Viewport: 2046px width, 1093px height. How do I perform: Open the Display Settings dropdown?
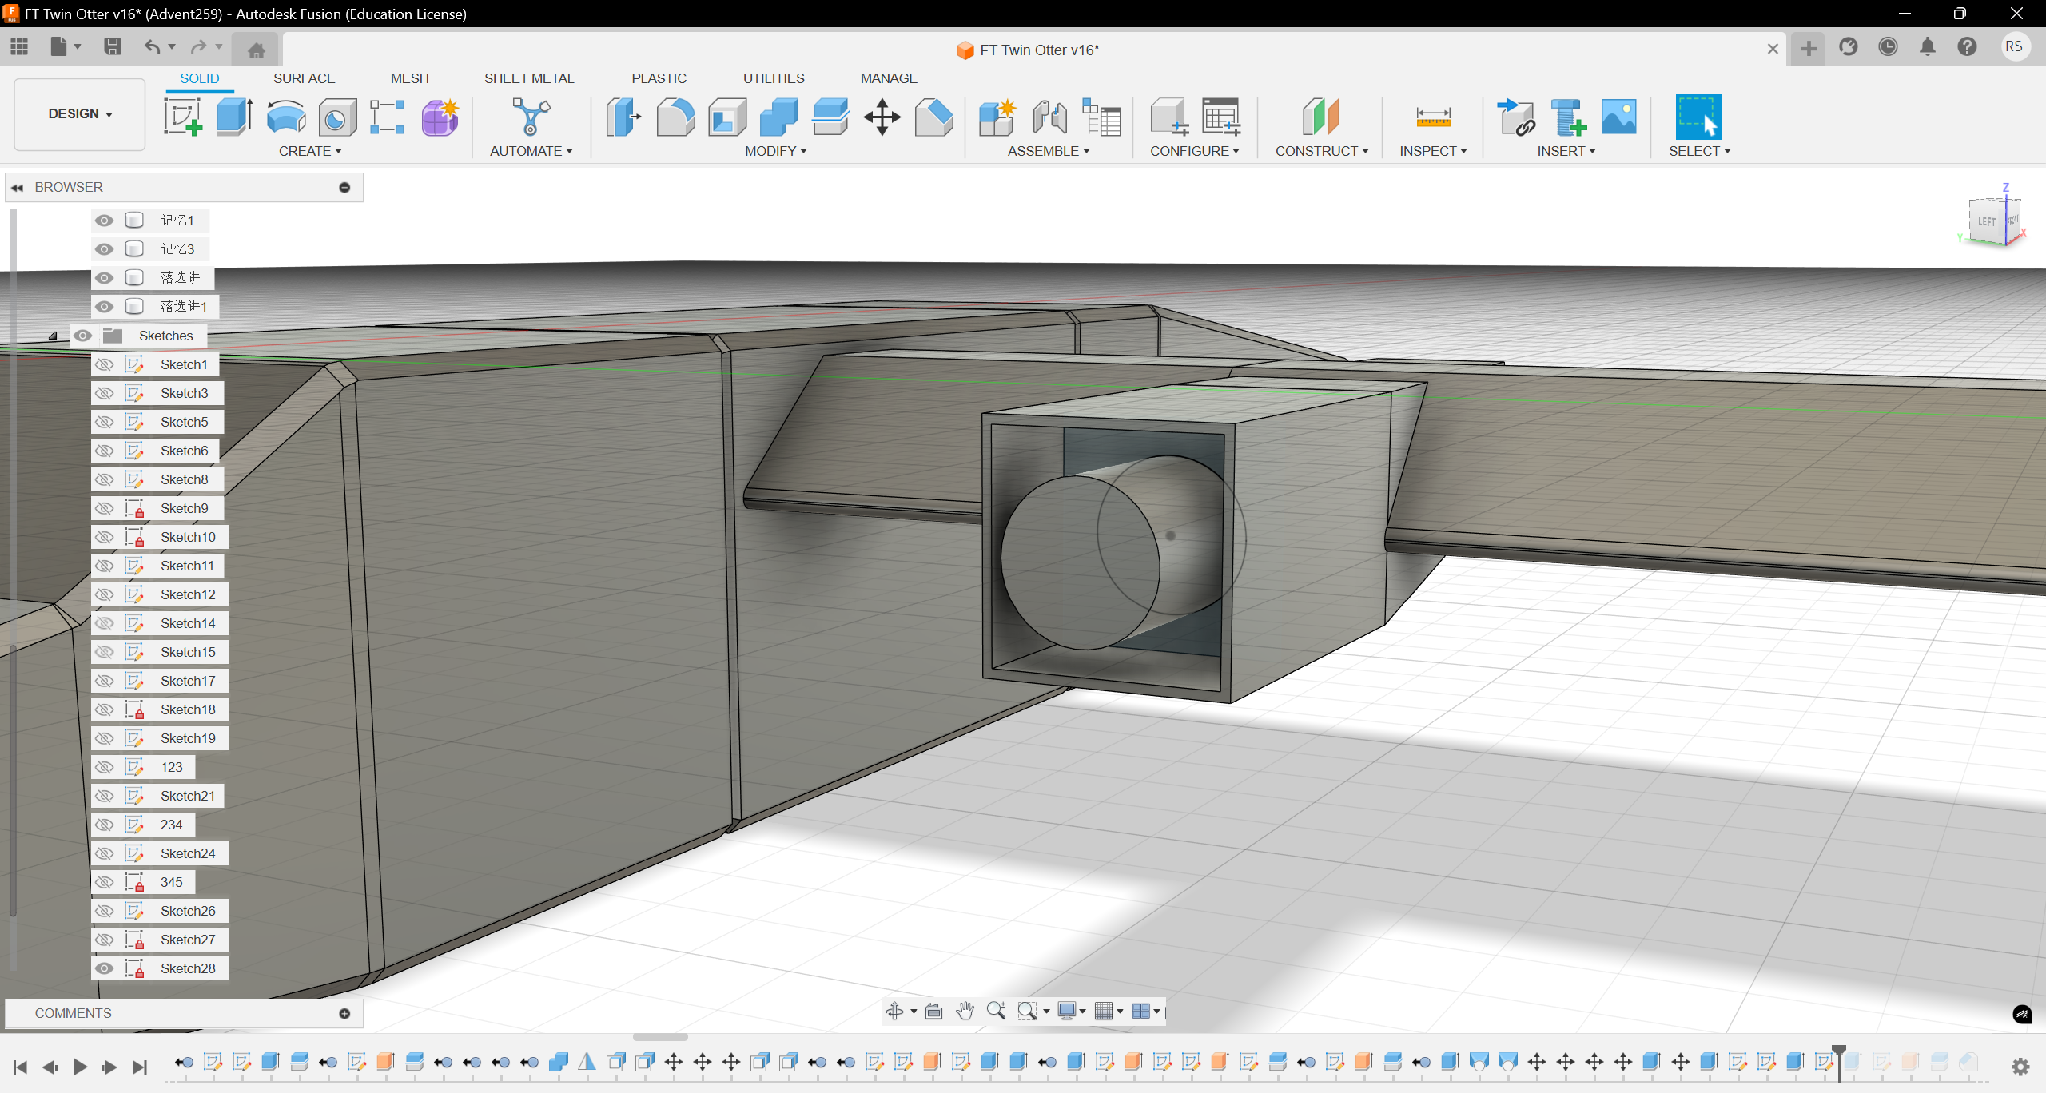pyautogui.click(x=1072, y=1011)
